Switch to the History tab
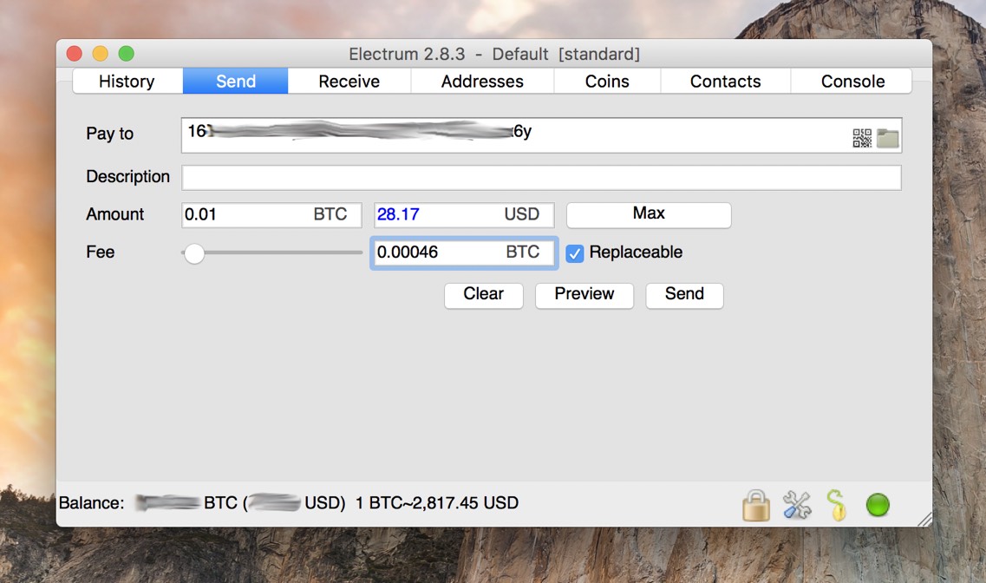Viewport: 986px width, 583px height. (127, 82)
